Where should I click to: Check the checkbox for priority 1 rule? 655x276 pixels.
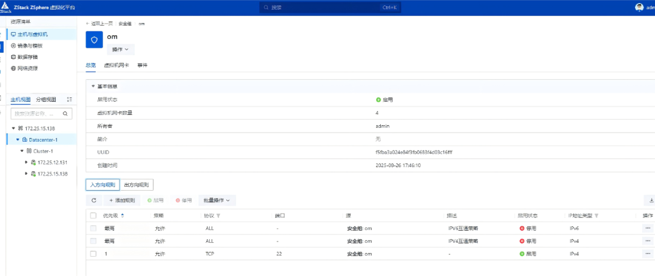click(x=93, y=254)
